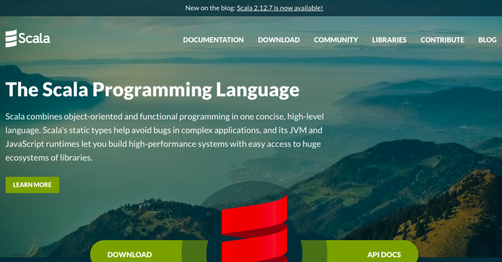Click the paragraph starting 'Scala combines object-oriented'
The image size is (502, 262).
click(x=165, y=137)
